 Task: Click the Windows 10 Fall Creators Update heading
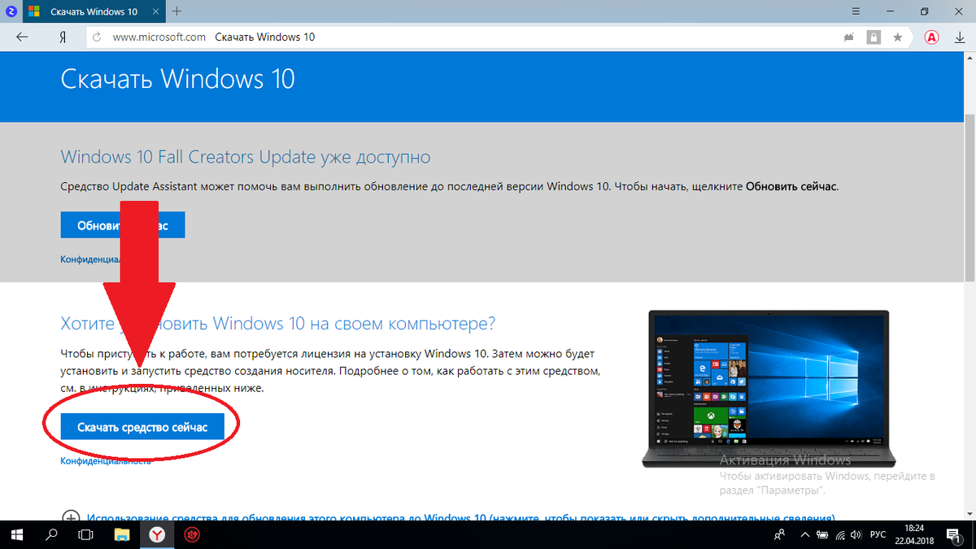coord(246,157)
